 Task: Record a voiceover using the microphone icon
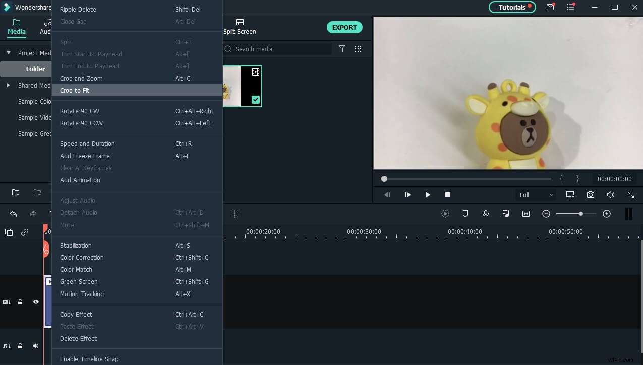(x=485, y=213)
